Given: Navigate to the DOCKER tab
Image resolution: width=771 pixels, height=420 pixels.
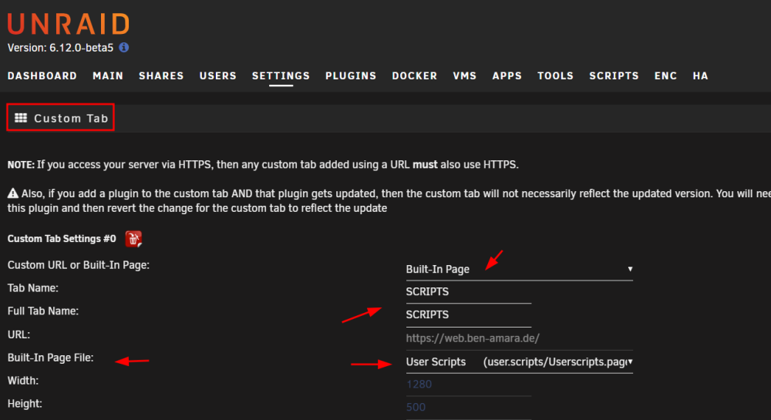Looking at the screenshot, I should (415, 76).
